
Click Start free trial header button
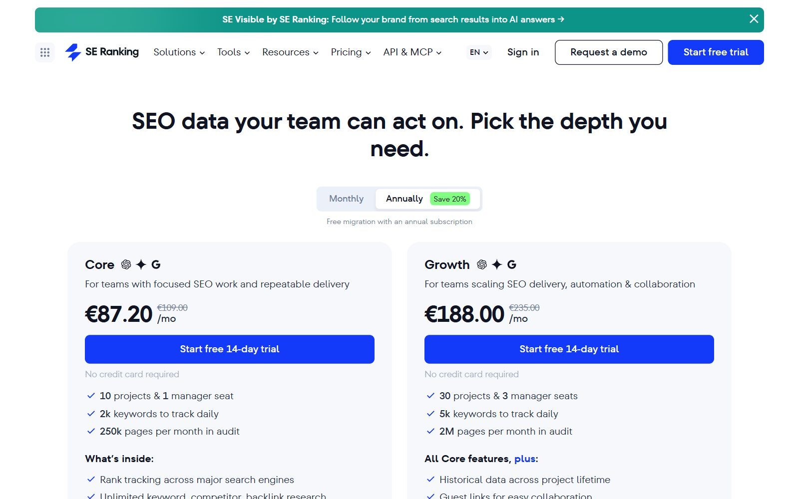point(716,52)
